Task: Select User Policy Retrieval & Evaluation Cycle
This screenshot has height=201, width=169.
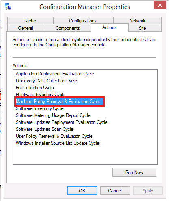Action: click(54, 136)
